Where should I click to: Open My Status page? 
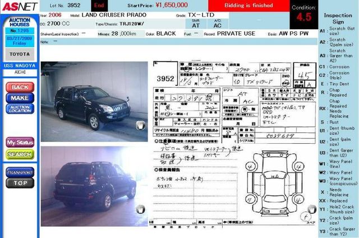click(x=20, y=142)
